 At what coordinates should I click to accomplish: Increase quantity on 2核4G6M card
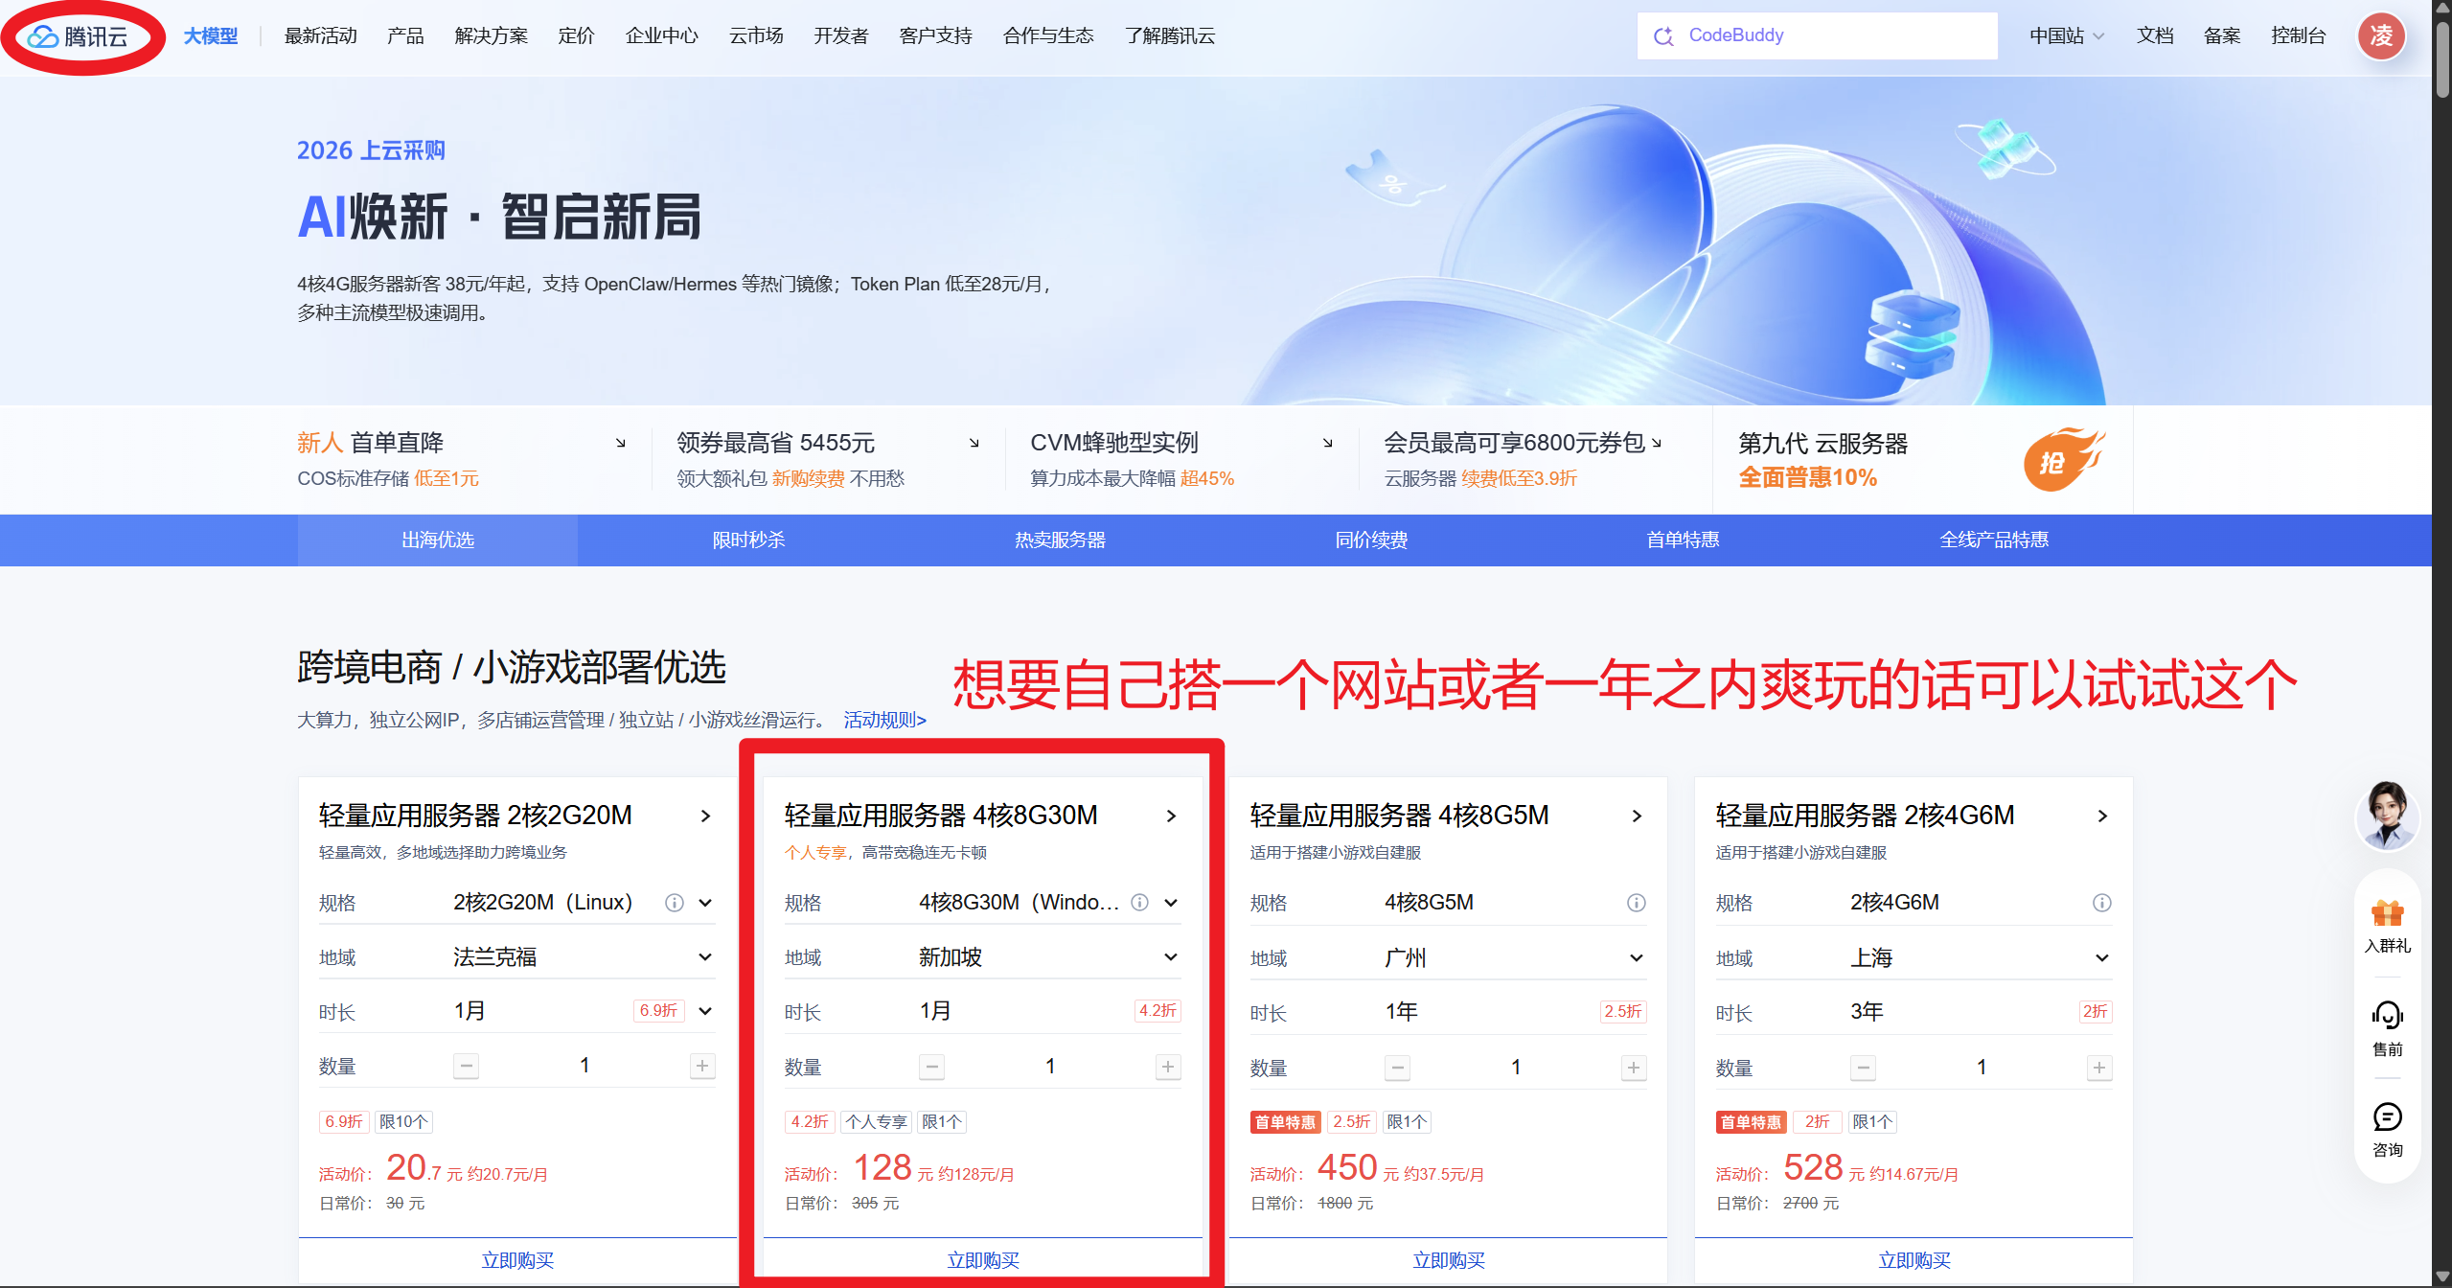pos(2099,1068)
